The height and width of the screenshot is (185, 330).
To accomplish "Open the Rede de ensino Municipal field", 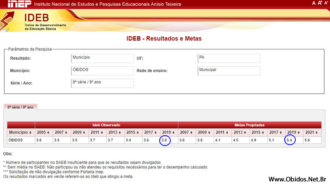I will pos(229,71).
